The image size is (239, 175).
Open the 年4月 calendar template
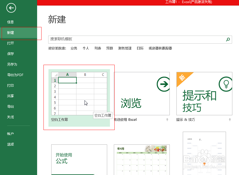coord(142,160)
